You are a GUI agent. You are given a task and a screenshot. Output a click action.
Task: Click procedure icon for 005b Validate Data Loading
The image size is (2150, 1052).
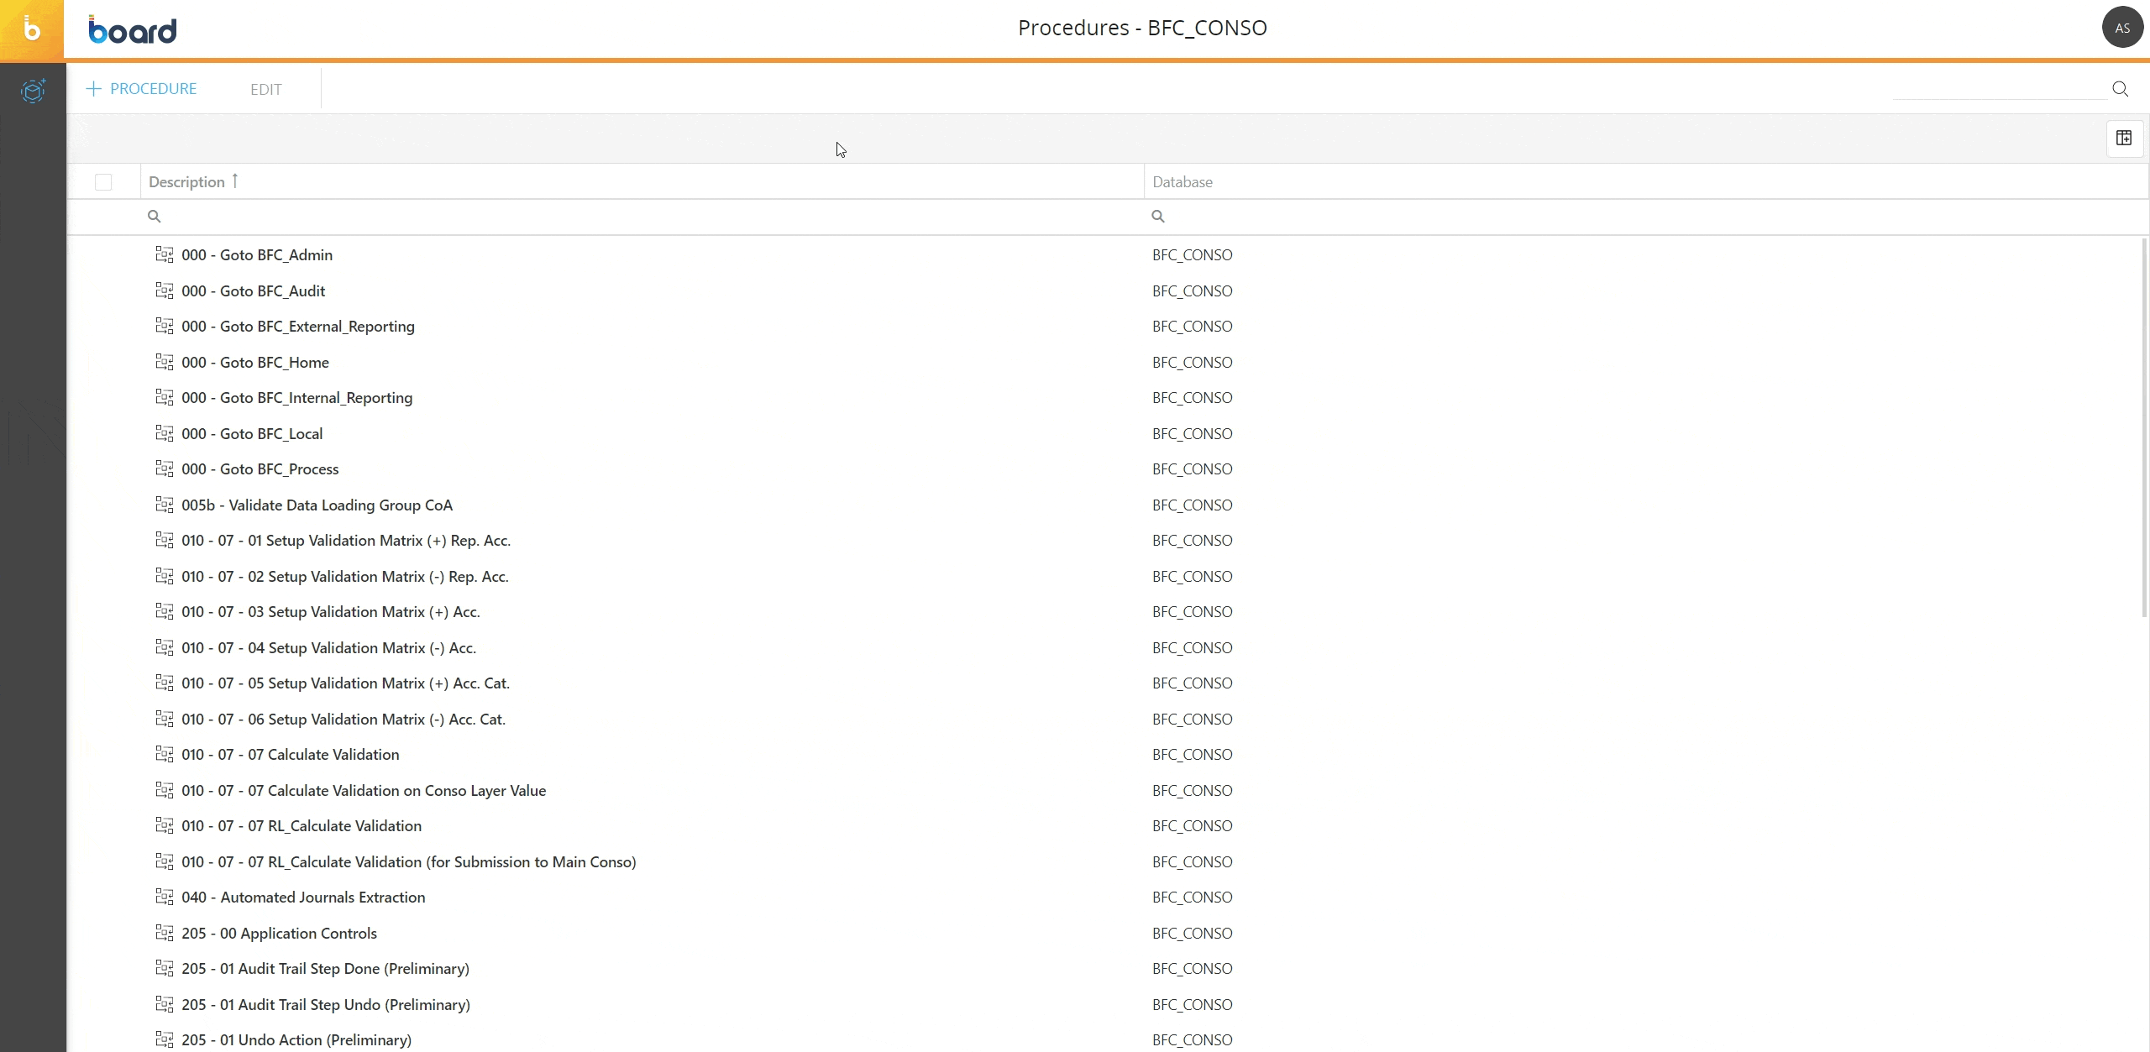[x=165, y=505]
